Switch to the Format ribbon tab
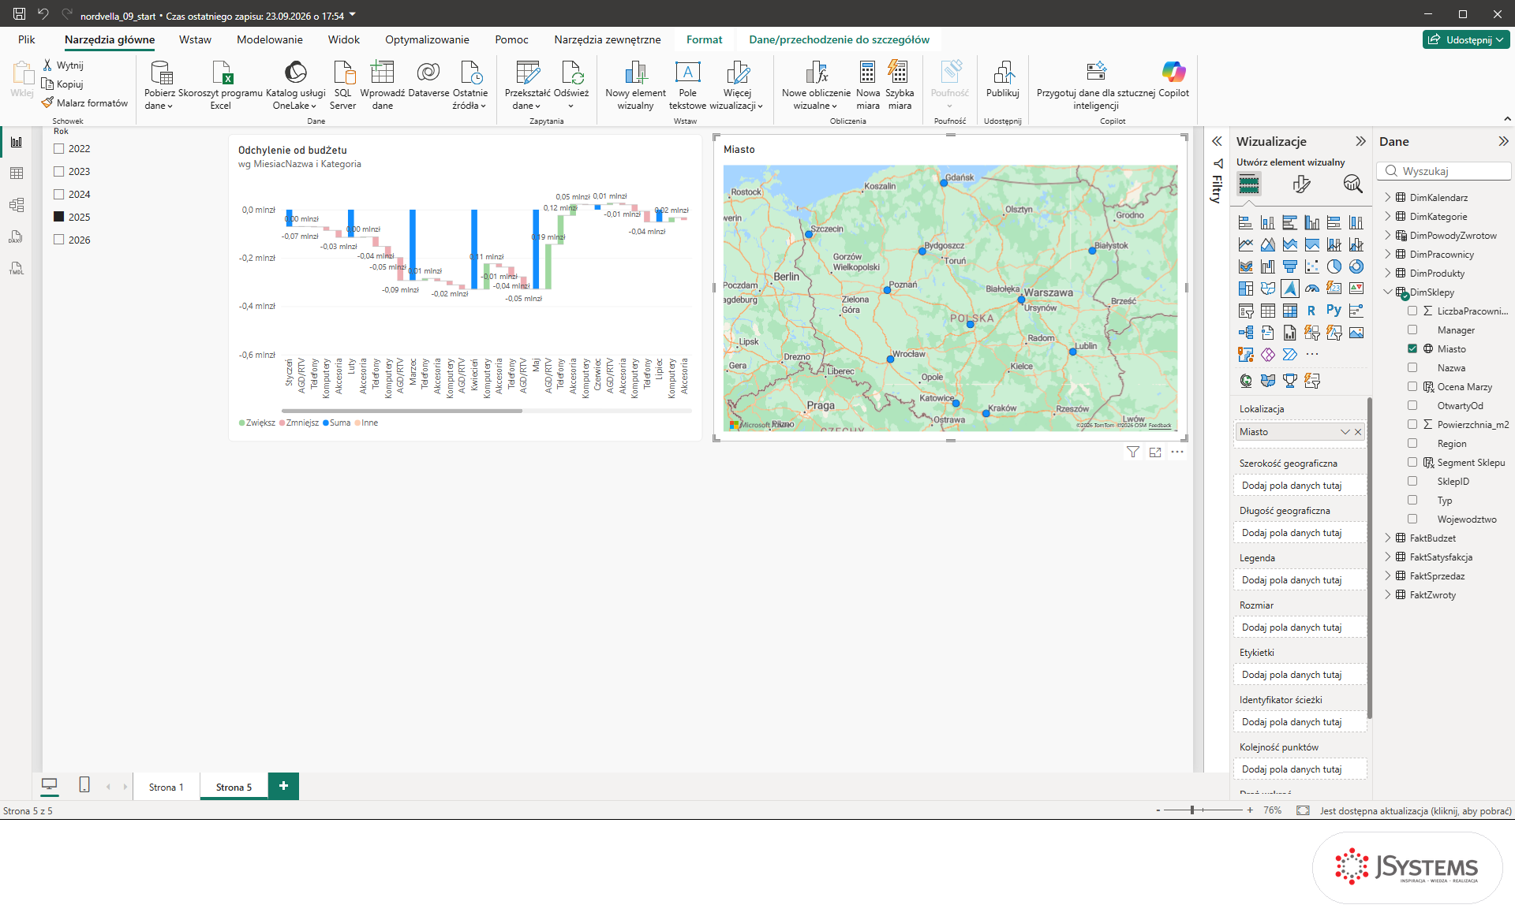The width and height of the screenshot is (1515, 916). coord(704,39)
